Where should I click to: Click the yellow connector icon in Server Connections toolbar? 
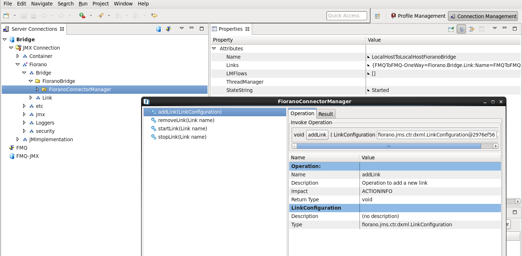point(169,29)
